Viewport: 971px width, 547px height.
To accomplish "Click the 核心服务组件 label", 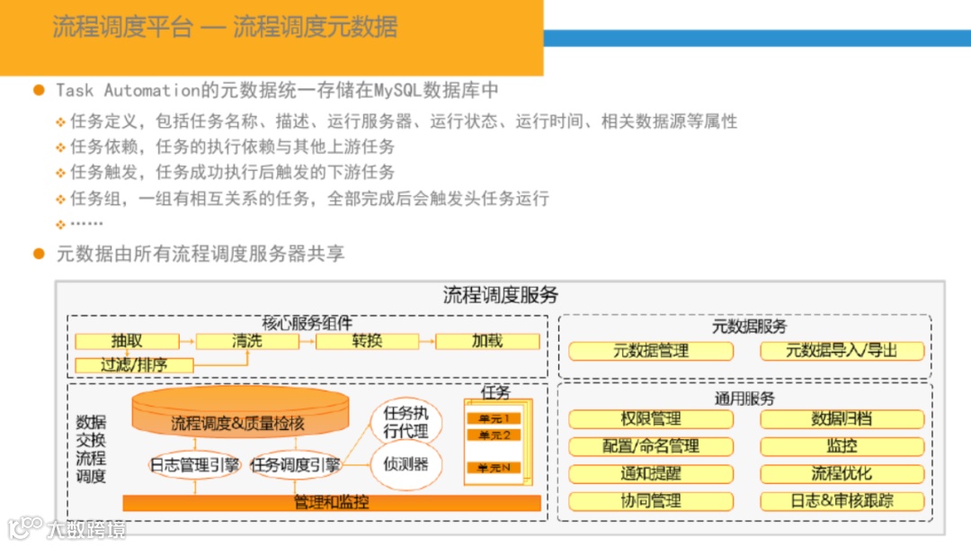I will pyautogui.click(x=307, y=323).
